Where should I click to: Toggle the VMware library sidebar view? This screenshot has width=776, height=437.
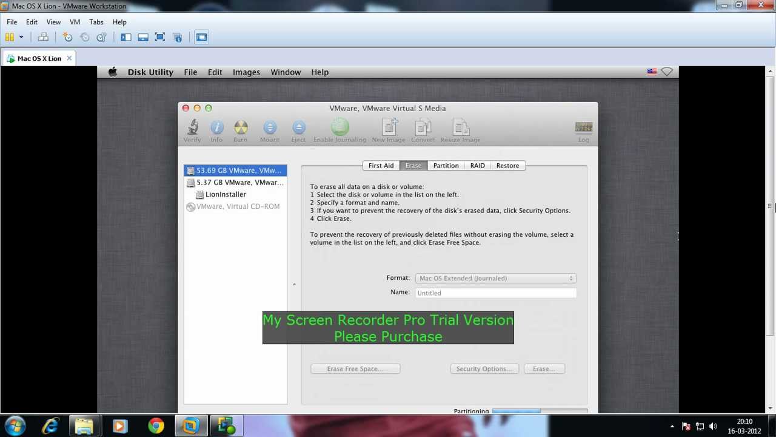[x=126, y=37]
